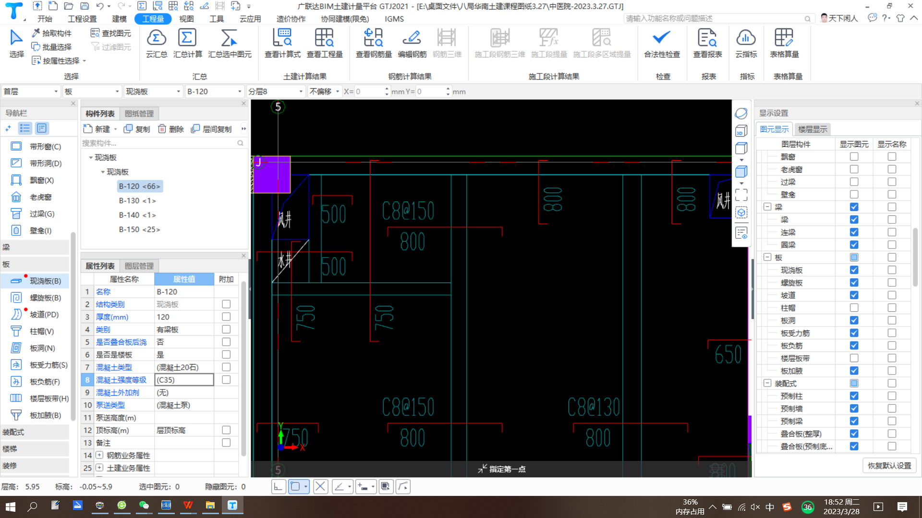This screenshot has height=518, width=922.
Task: Click the 云汇总 cloud summary icon
Action: 157,43
